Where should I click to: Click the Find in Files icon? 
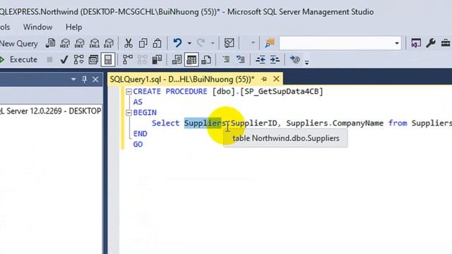(270, 44)
